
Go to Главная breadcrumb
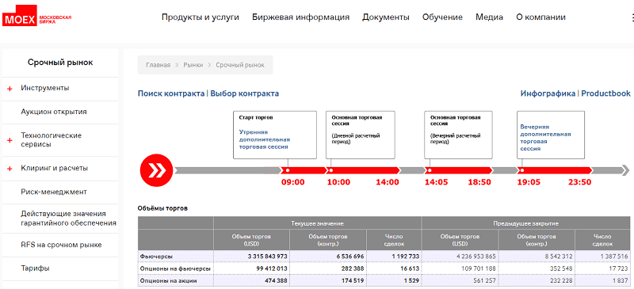click(158, 65)
